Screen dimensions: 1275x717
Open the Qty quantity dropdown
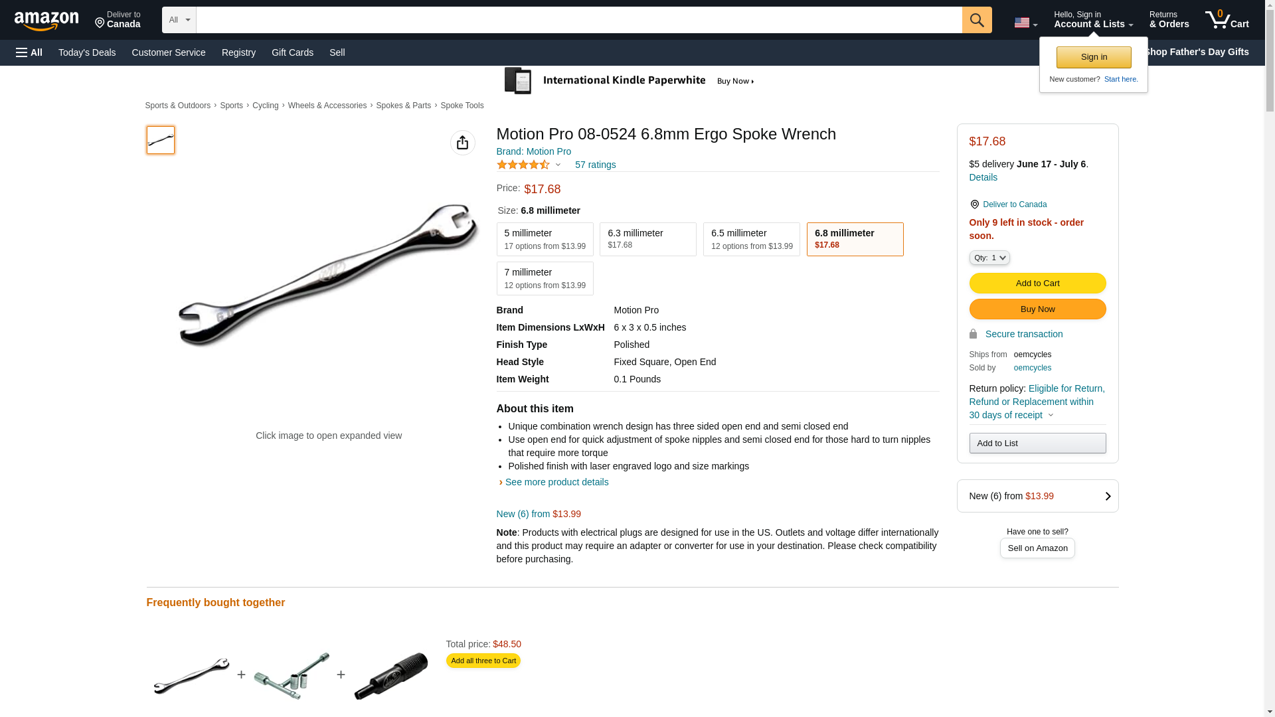[x=989, y=258]
